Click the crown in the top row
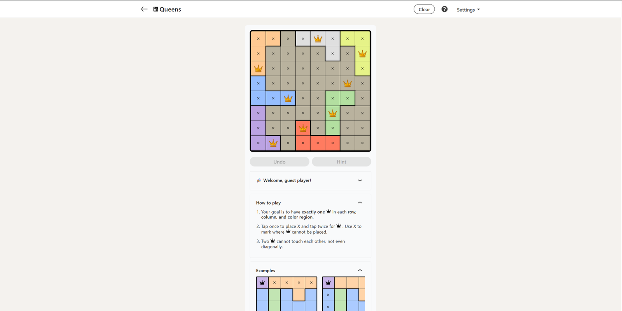 pos(318,39)
